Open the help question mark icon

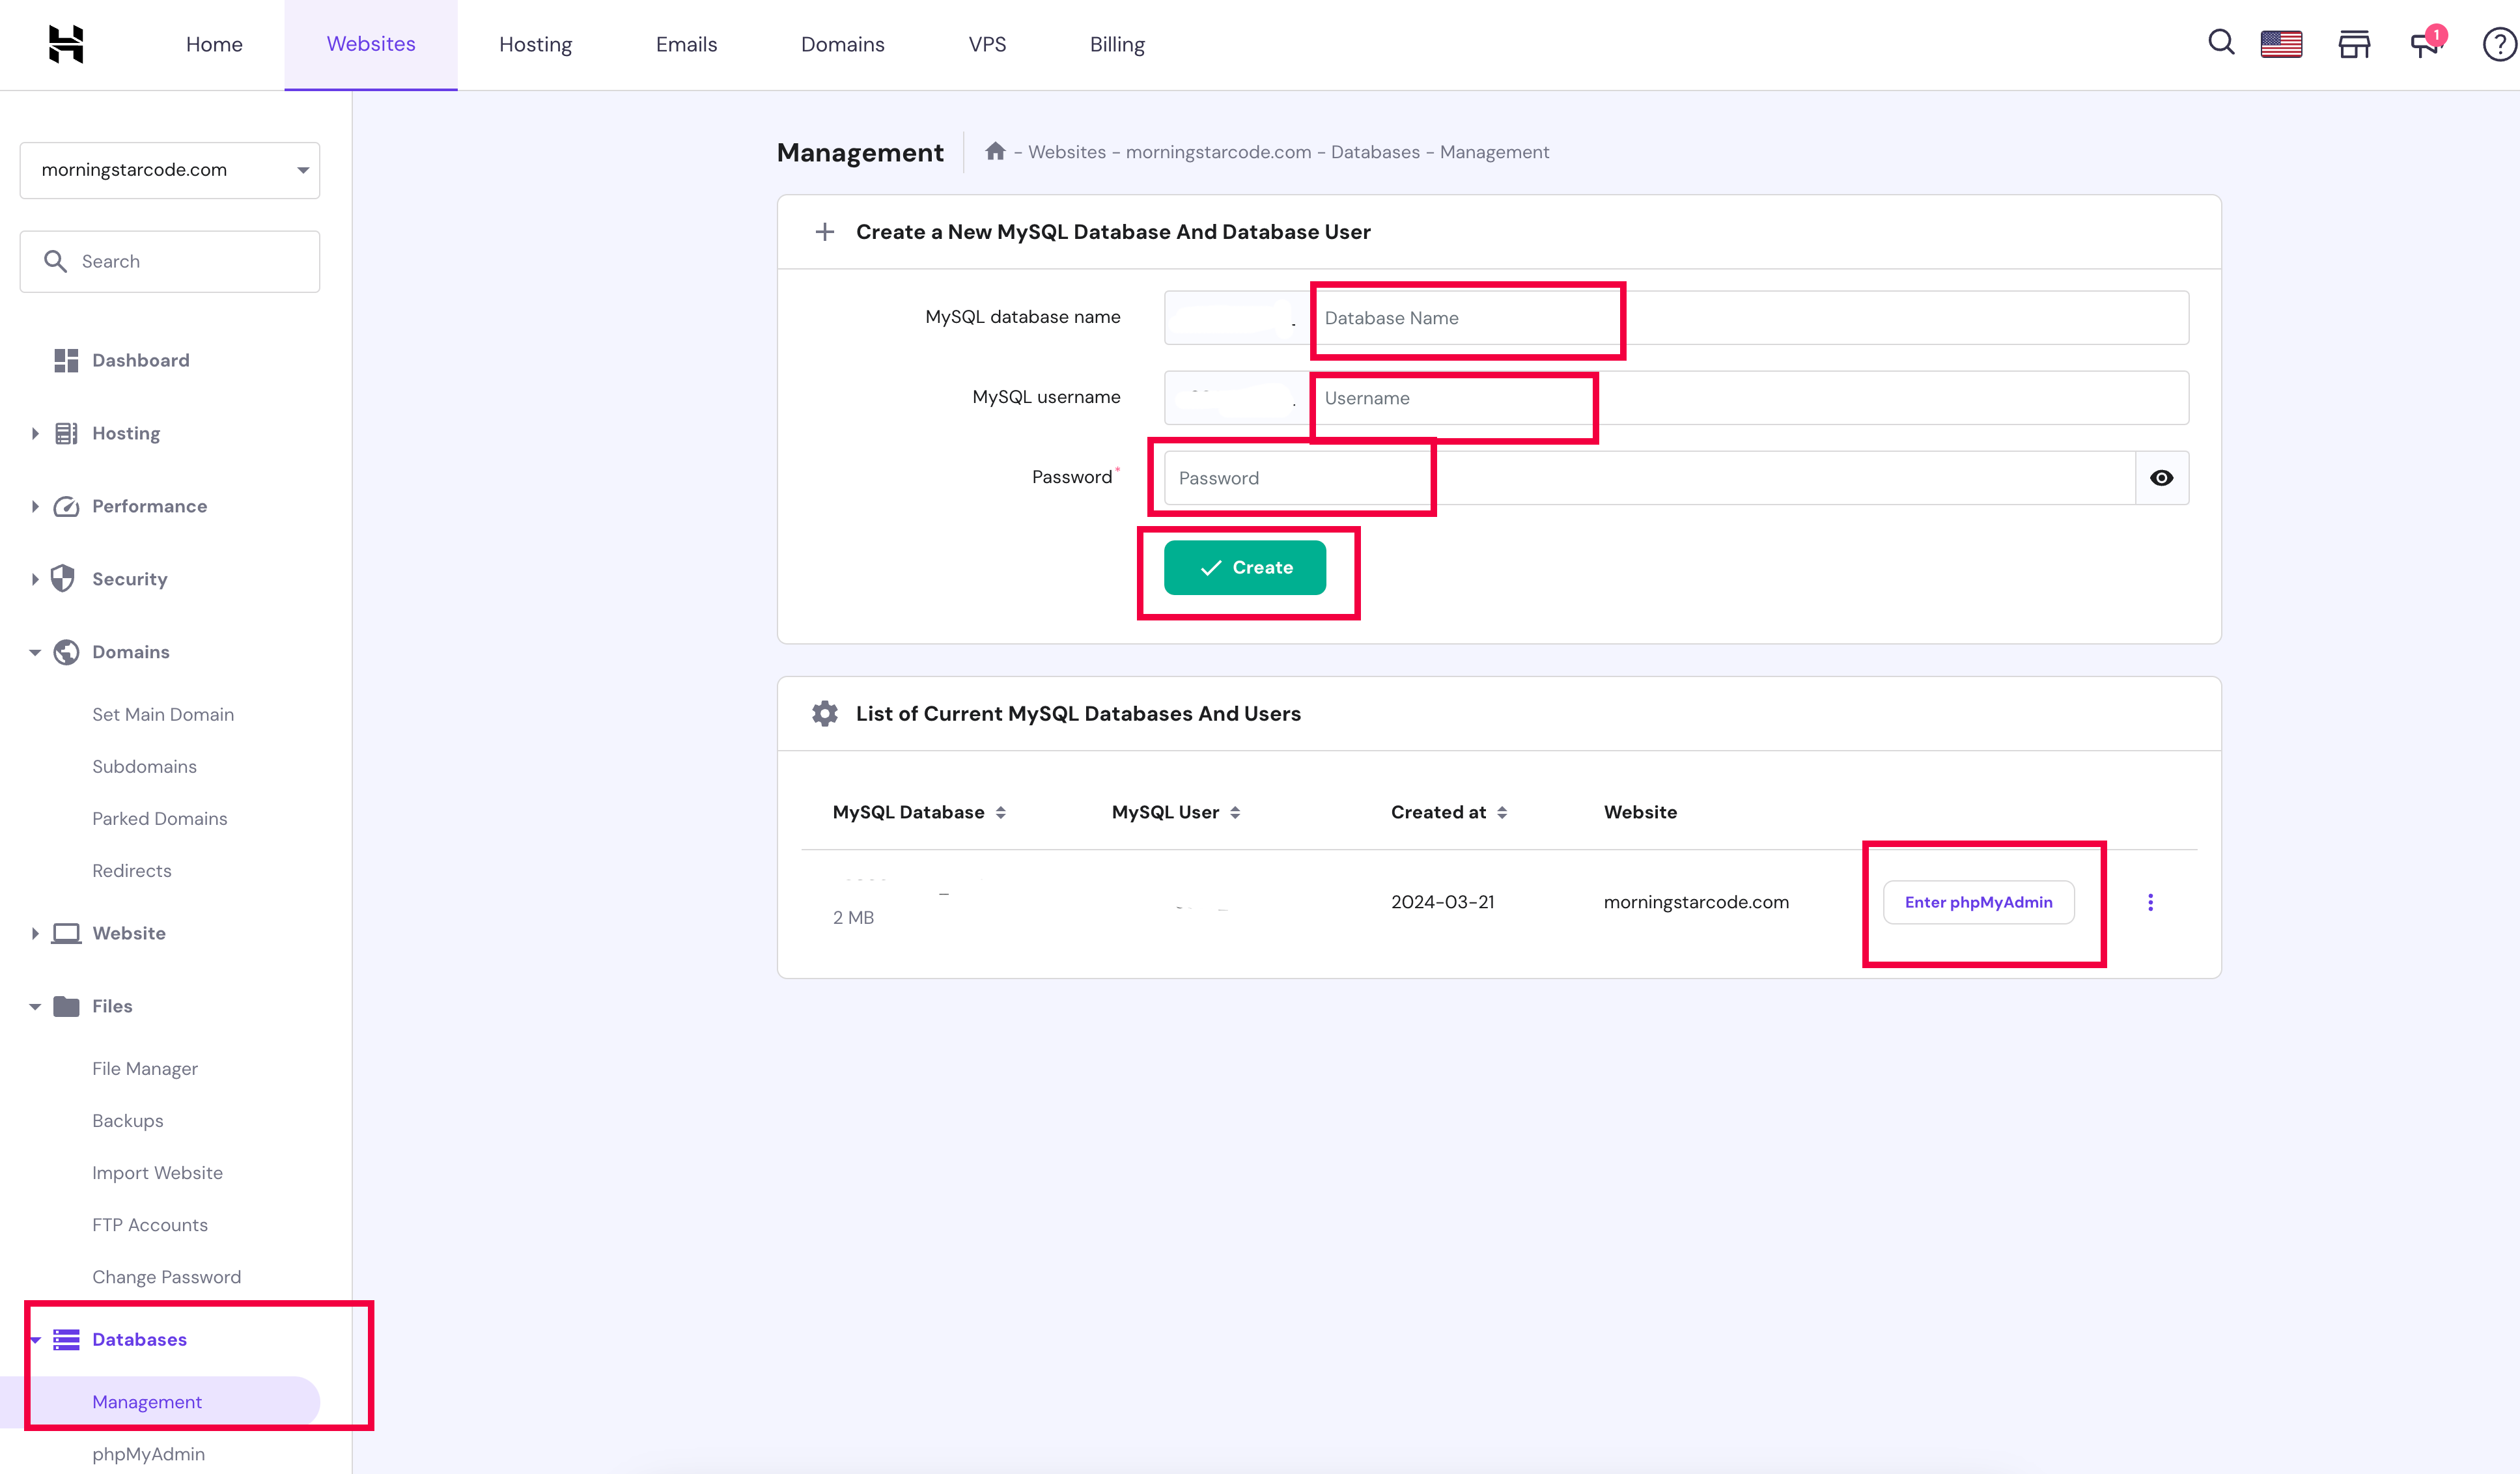coord(2500,44)
